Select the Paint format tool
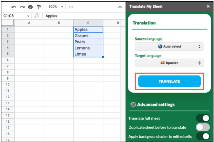Screen dimensions: 214x142 click(39, 7)
